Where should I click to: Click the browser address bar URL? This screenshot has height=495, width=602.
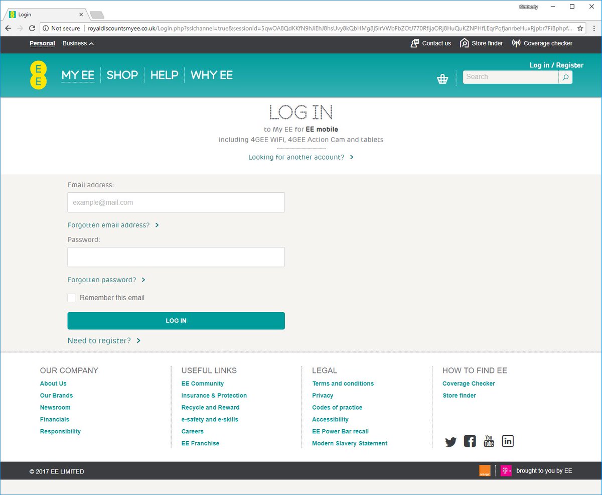pyautogui.click(x=329, y=29)
